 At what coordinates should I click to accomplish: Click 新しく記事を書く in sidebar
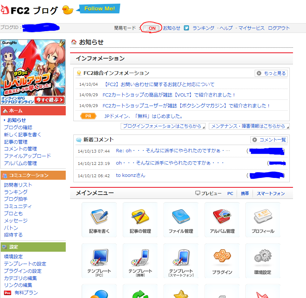23,135
